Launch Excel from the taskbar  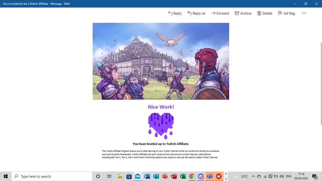click(x=182, y=176)
